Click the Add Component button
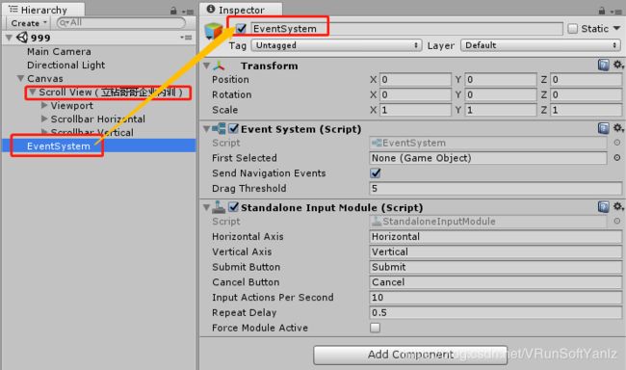The height and width of the screenshot is (370, 626). pyautogui.click(x=410, y=355)
